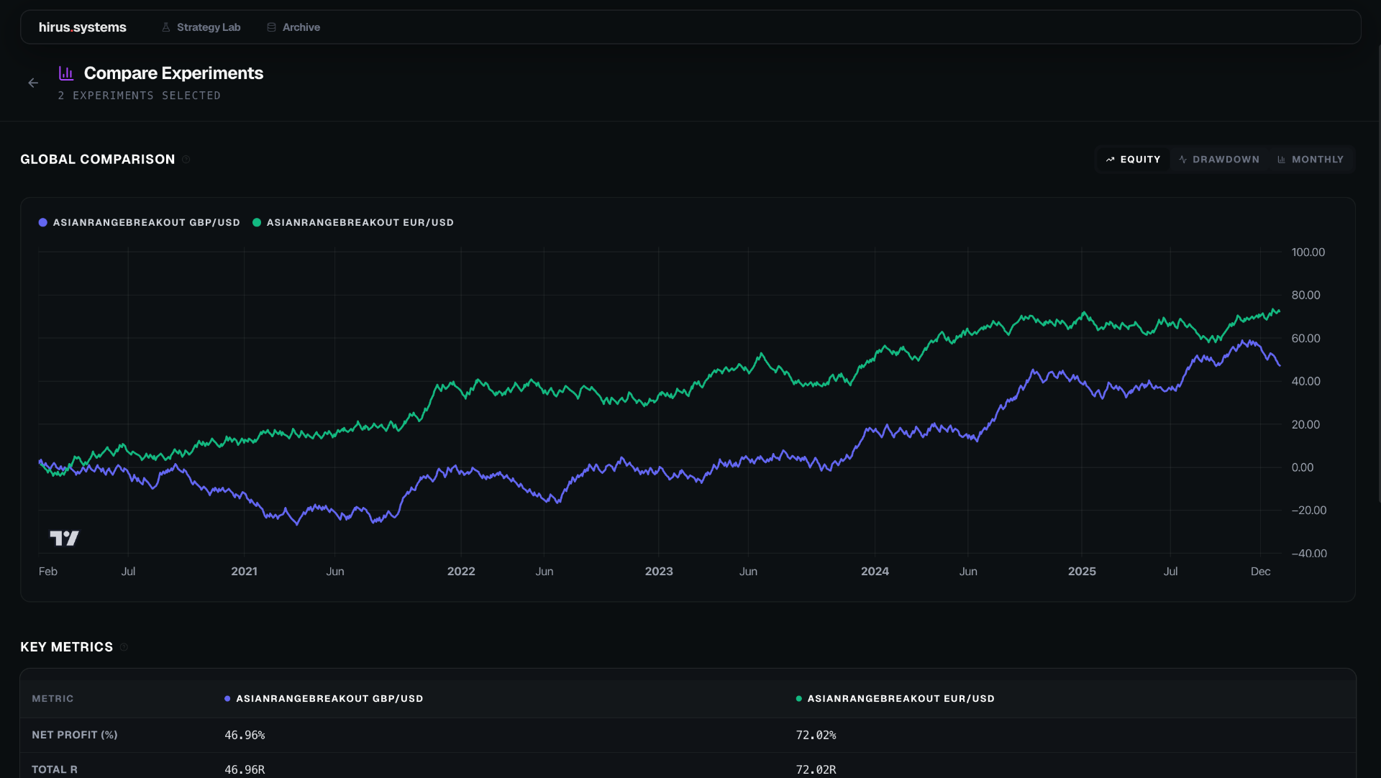Switch chart to Monthly view
Viewport: 1381px width, 778px height.
[x=1311, y=160]
